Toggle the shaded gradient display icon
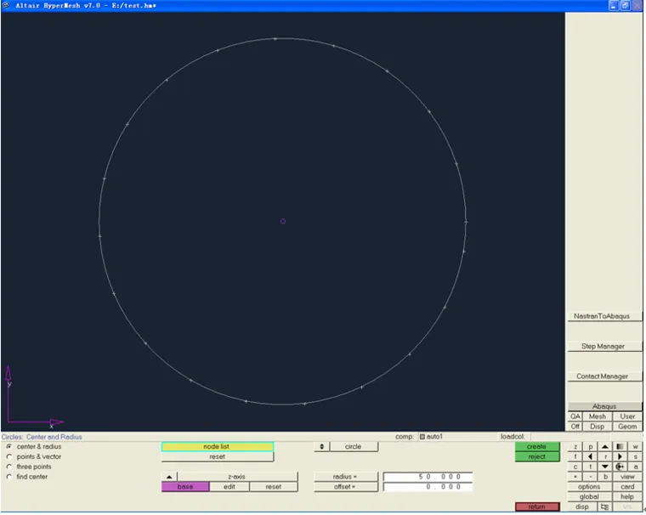Viewport: 646px width, 515px height. tap(620, 447)
